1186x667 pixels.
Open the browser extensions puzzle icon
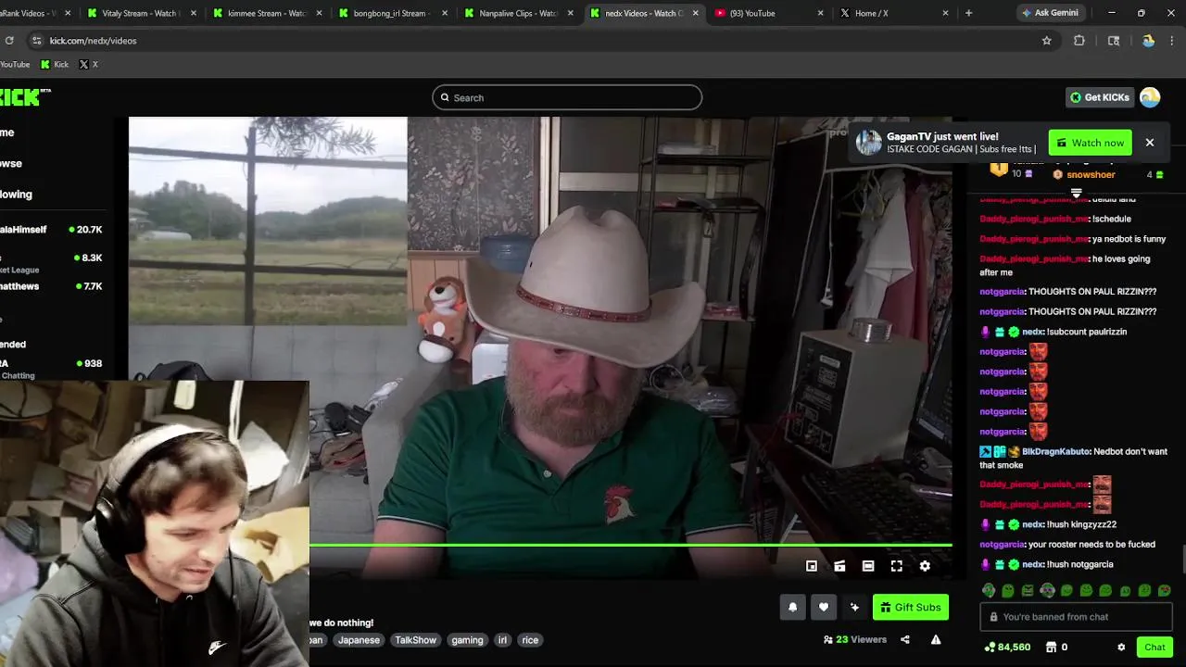(1079, 41)
